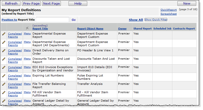Click pencil edit icon for Departmental Expense Report
This screenshot has width=203, height=110.
point(4,34)
